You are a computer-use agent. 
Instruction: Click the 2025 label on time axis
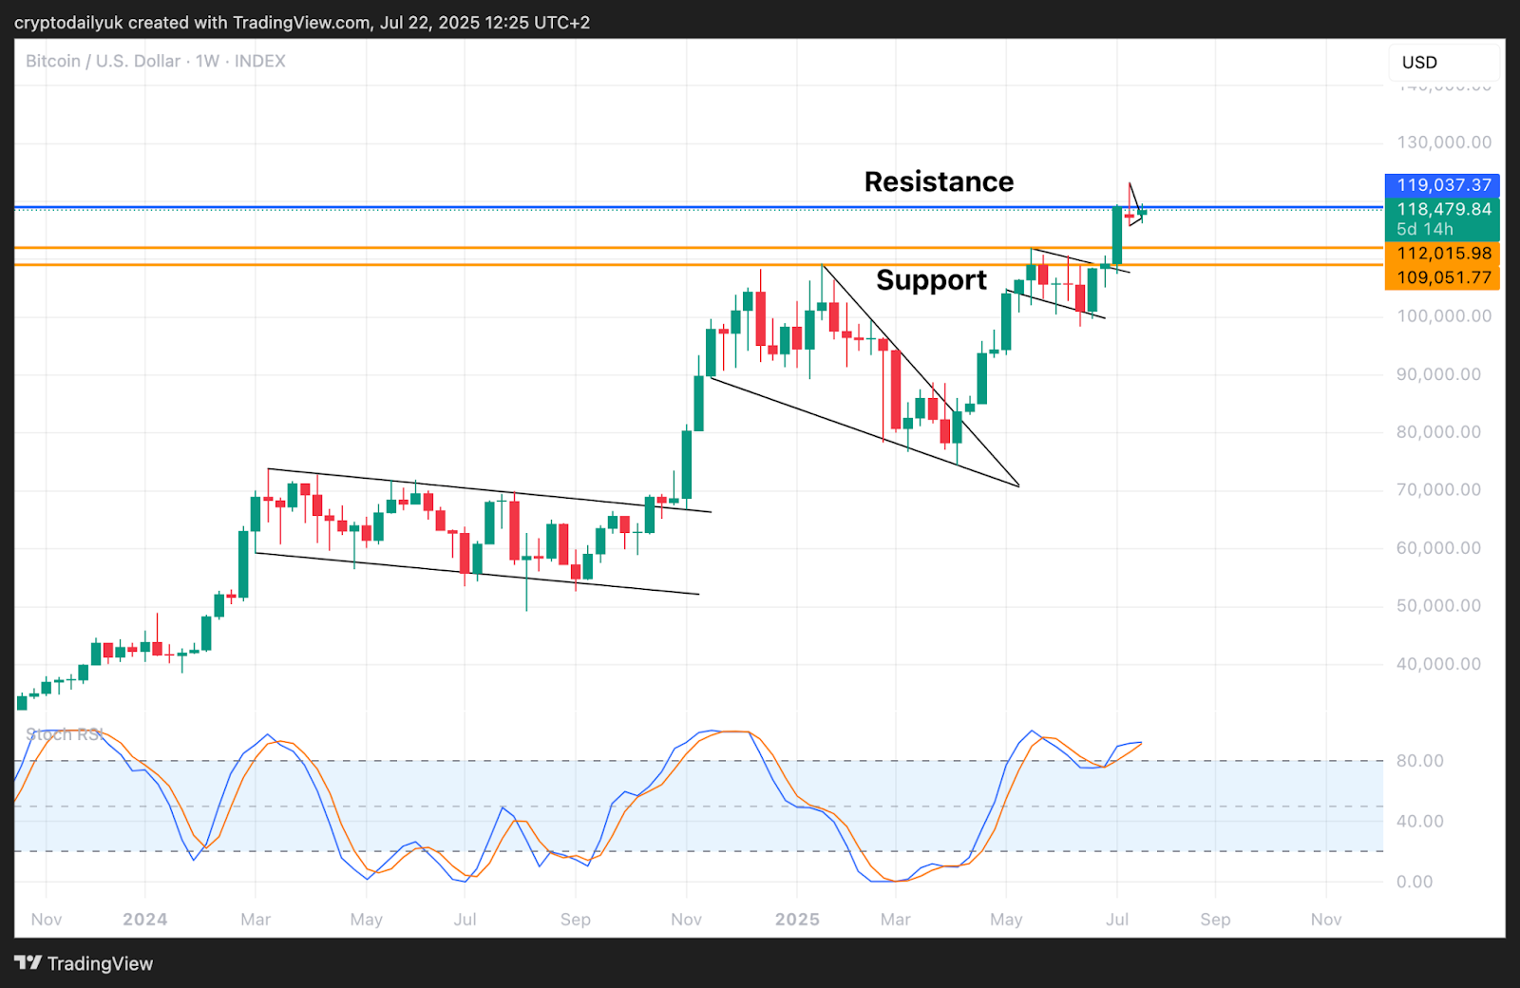point(796,920)
